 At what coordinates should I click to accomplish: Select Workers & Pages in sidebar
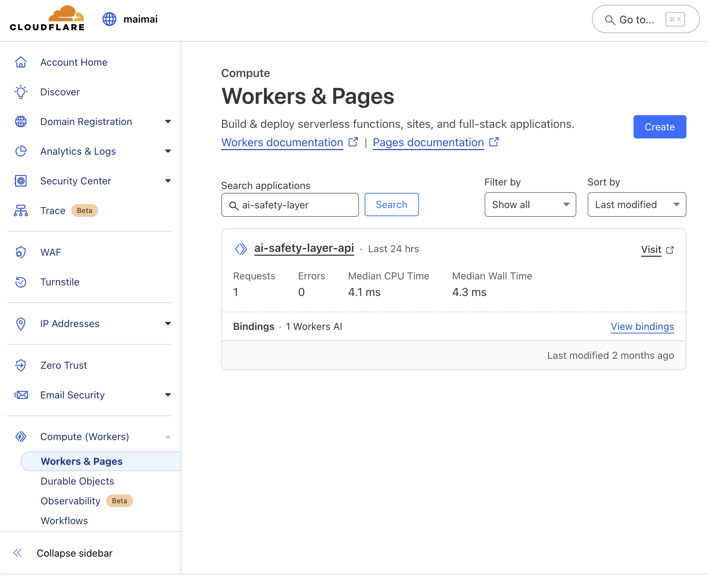click(x=101, y=461)
